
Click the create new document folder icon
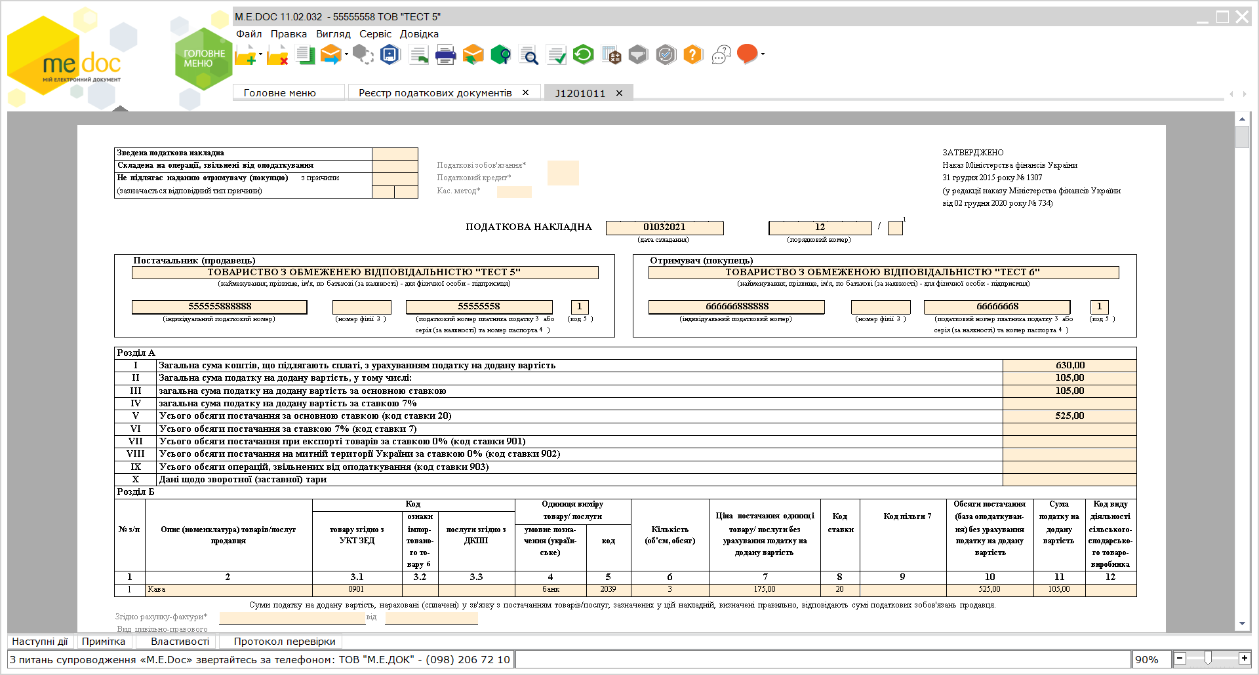click(246, 55)
